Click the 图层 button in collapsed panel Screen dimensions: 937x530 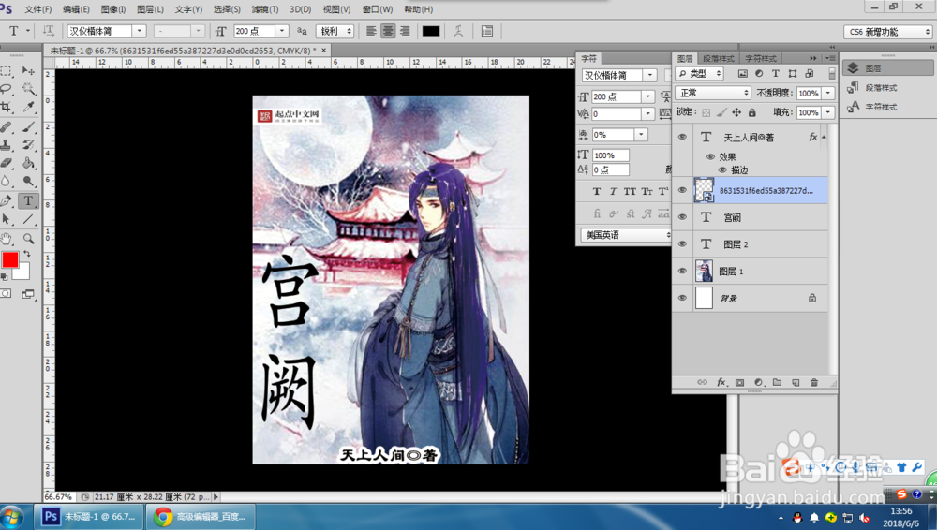pos(888,68)
